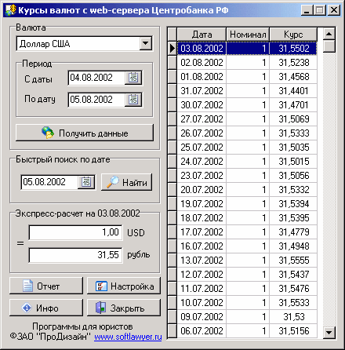Click the USD amount input field
Viewport: 345px width, 350px height.
75,232
